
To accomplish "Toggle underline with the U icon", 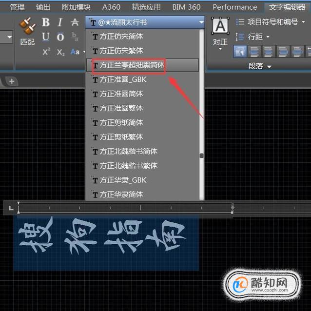I will [x=46, y=37].
